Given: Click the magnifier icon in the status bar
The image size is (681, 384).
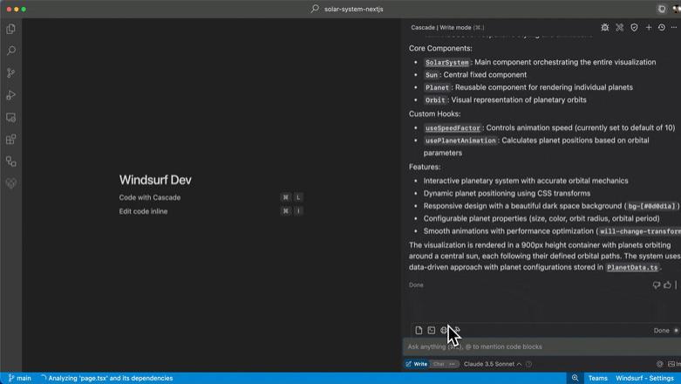Looking at the screenshot, I should tap(575, 378).
